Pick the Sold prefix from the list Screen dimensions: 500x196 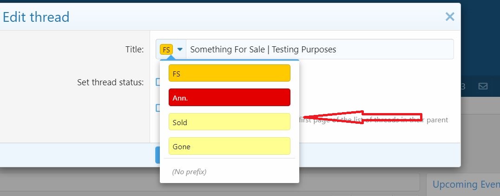[x=230, y=122]
